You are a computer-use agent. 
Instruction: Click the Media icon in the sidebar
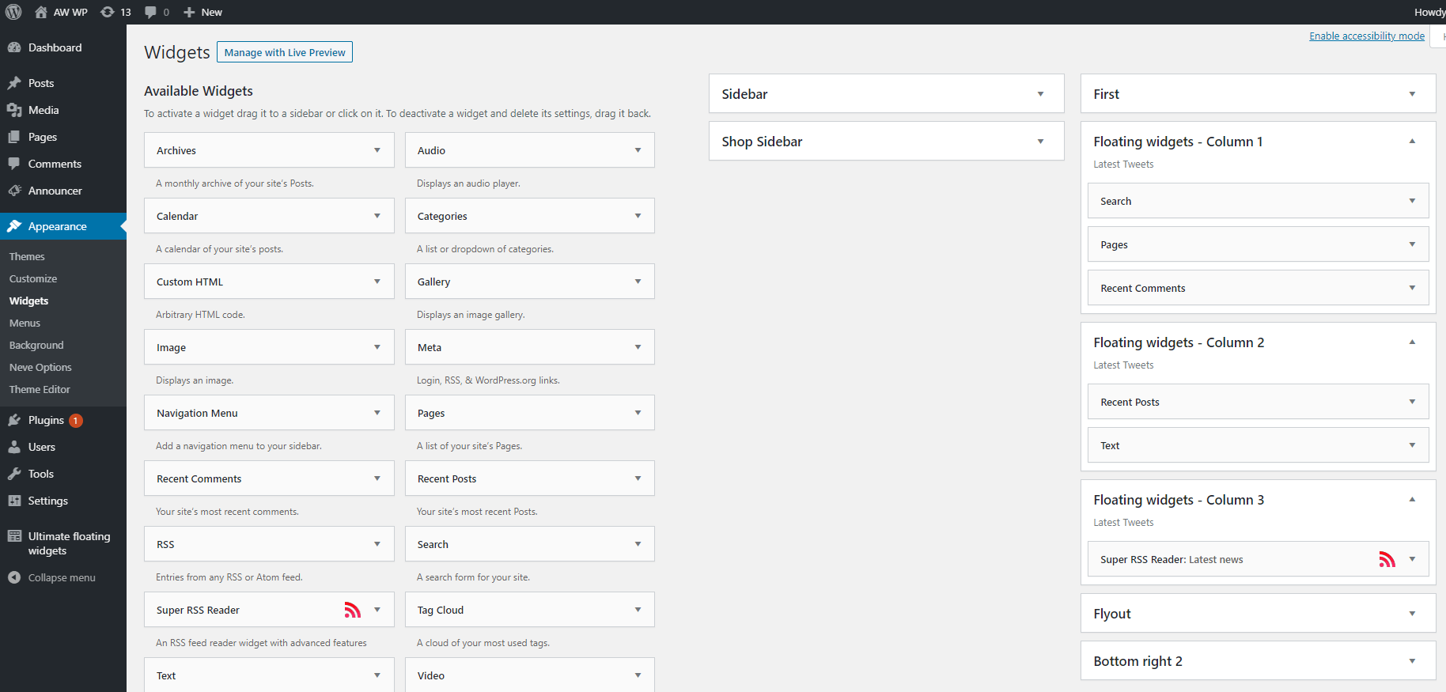(x=14, y=110)
